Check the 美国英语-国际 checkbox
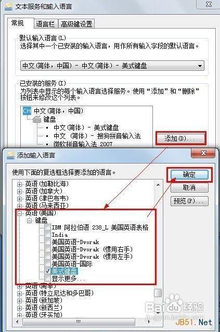The width and height of the screenshot is (220, 332). [48, 264]
